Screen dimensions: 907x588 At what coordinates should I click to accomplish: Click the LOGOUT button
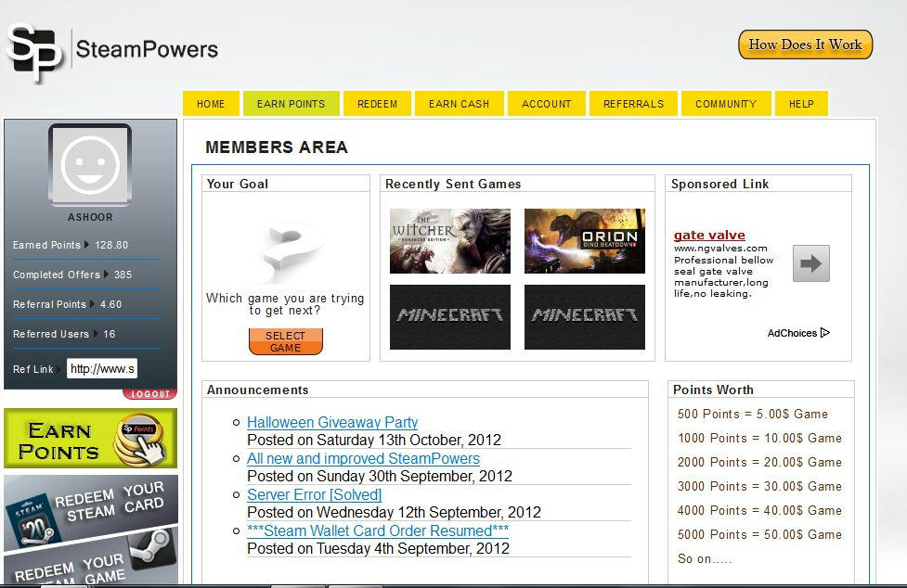pos(149,394)
